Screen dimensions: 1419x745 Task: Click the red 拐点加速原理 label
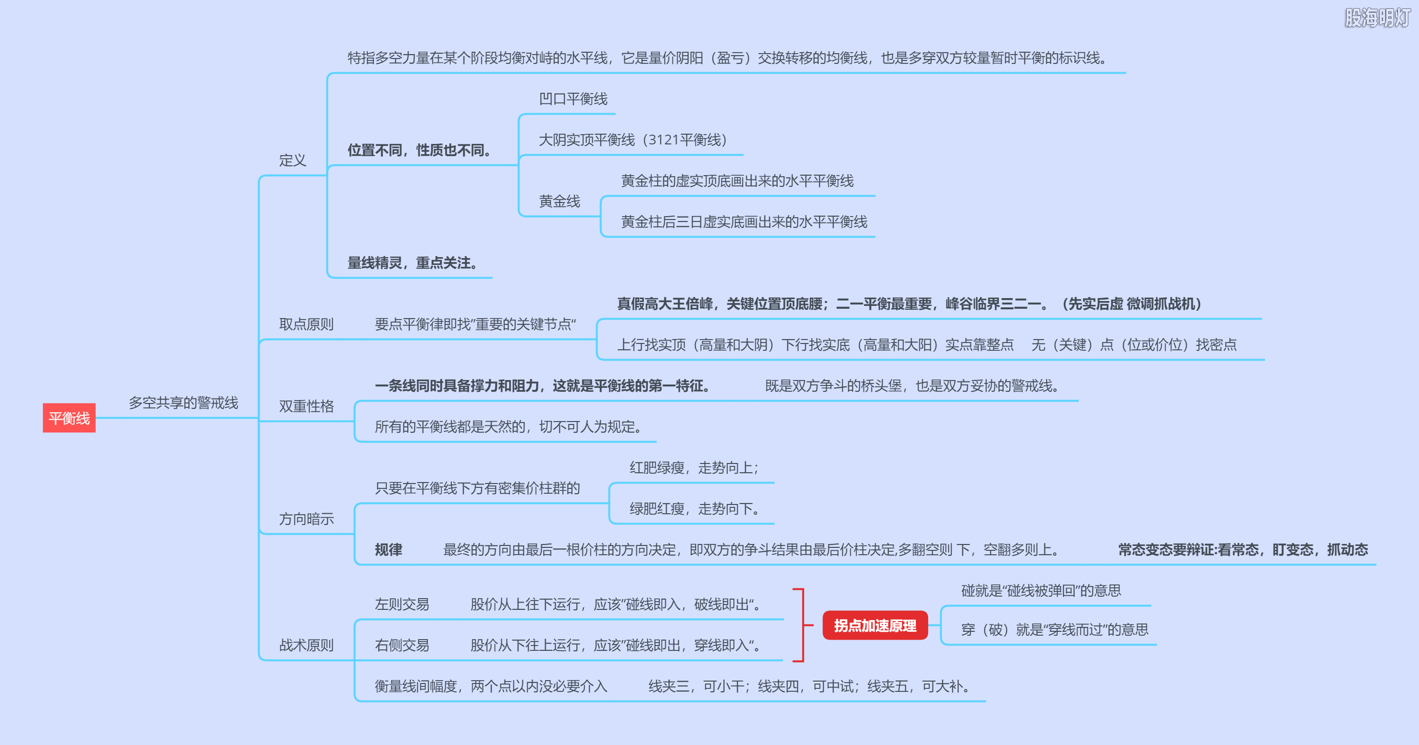click(x=875, y=625)
